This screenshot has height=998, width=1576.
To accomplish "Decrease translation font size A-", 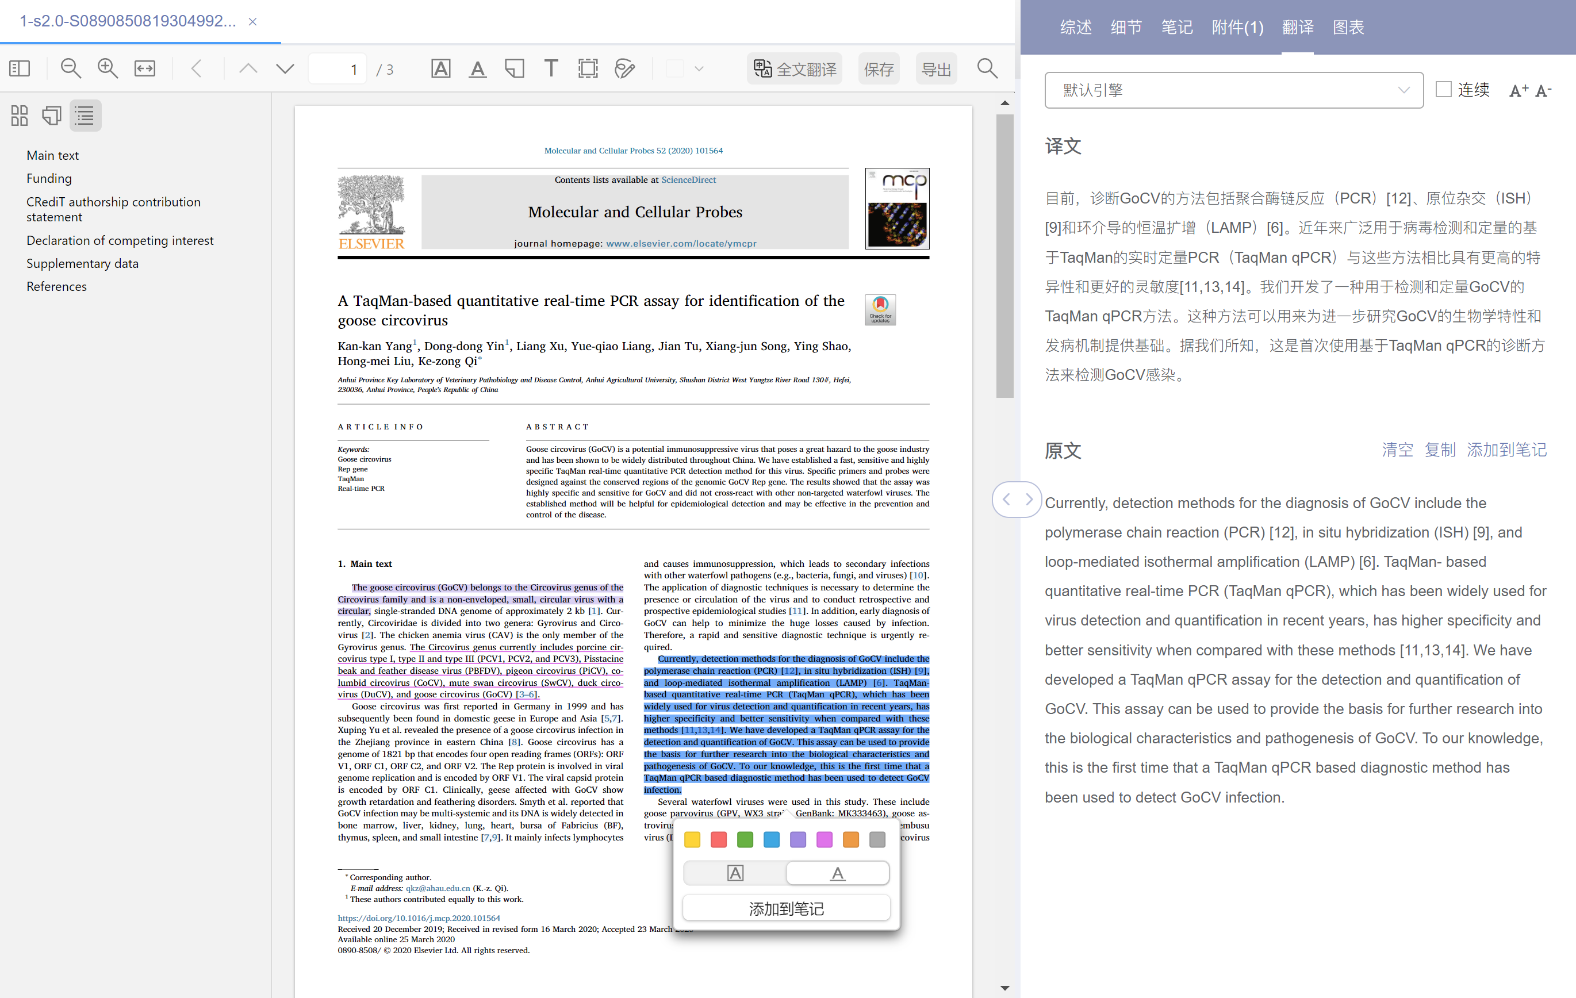I will 1543,90.
